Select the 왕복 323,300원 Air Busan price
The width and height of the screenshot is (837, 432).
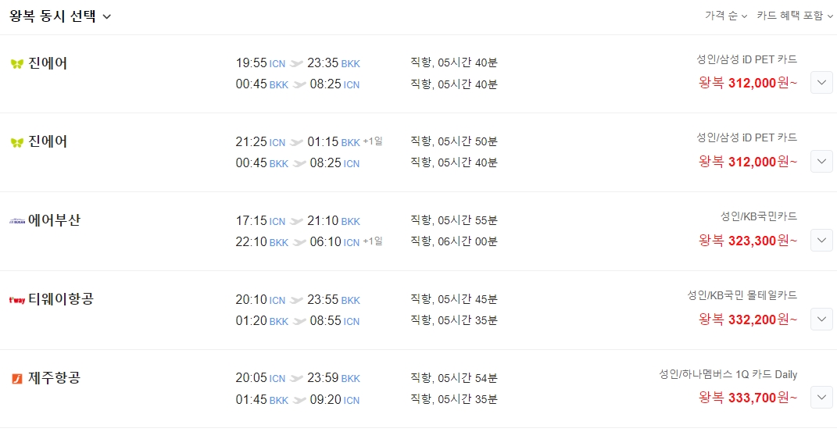click(748, 241)
